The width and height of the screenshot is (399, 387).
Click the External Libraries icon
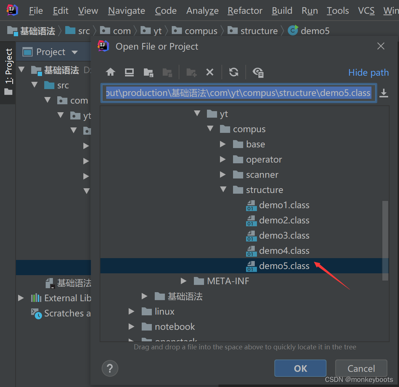click(36, 298)
